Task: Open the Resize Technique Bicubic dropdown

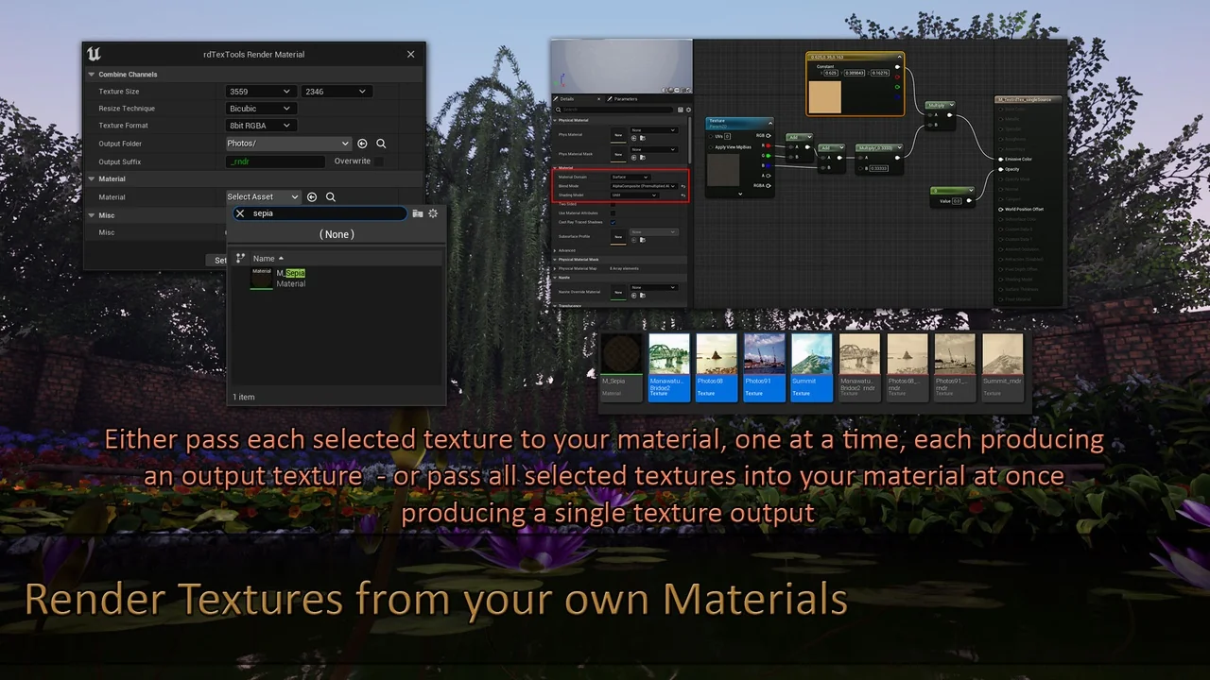Action: [260, 109]
